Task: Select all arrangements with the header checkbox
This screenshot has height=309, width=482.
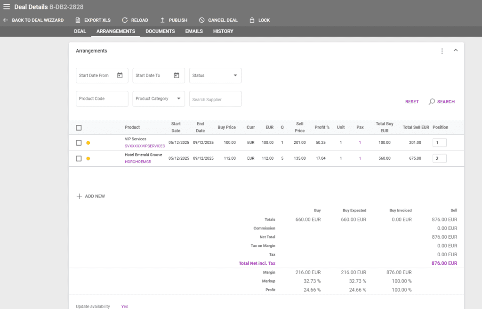Action: click(x=79, y=127)
